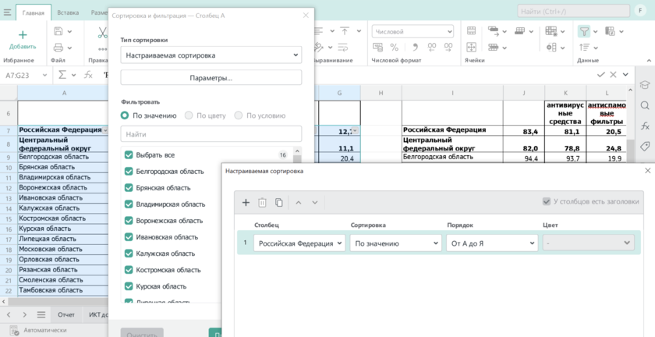Uncheck the Выбрать все checkbox

(129, 155)
